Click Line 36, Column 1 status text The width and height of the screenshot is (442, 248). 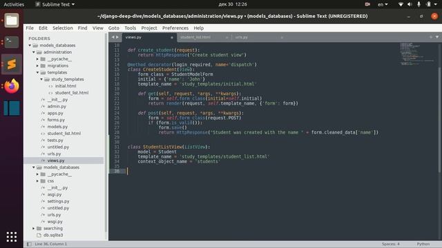[50, 244]
